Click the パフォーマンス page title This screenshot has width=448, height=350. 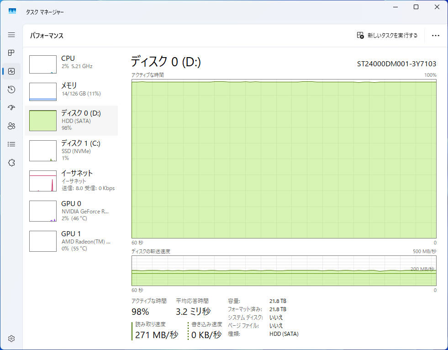(47, 36)
